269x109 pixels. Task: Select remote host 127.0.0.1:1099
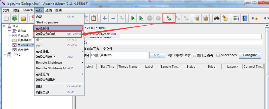pyautogui.click(x=101, y=28)
